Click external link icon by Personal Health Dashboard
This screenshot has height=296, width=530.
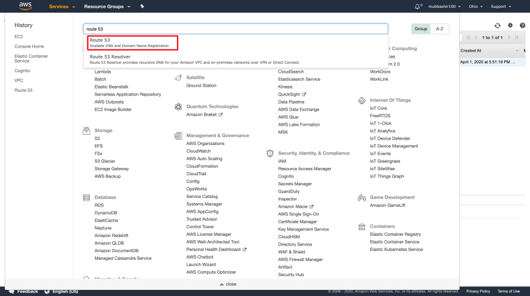tap(245, 250)
